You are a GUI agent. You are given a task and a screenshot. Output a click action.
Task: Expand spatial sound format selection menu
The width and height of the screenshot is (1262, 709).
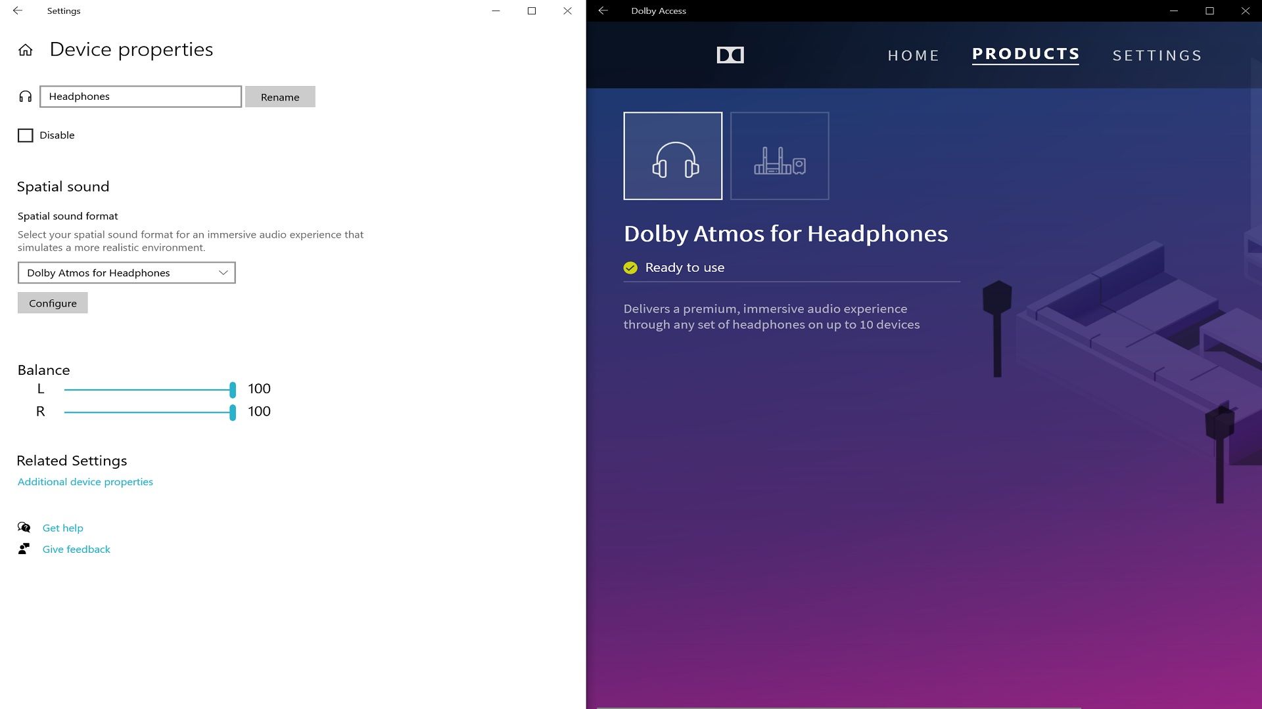pyautogui.click(x=222, y=272)
